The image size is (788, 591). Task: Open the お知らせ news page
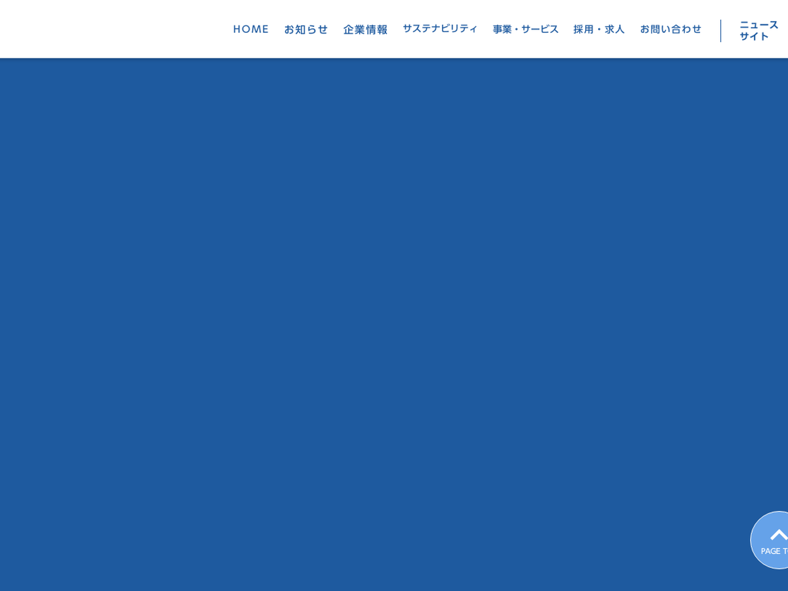point(306,30)
